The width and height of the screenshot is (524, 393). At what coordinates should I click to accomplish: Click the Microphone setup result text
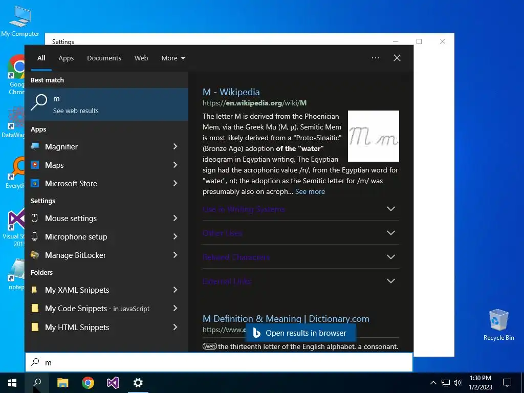[76, 236]
